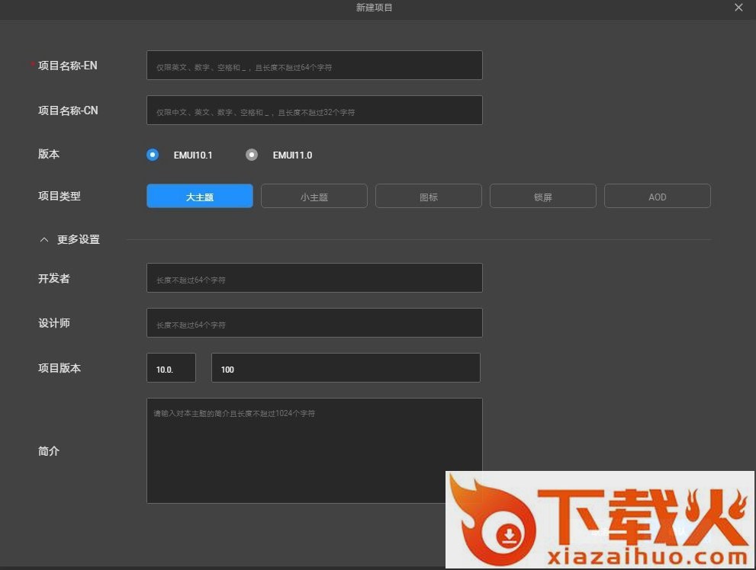The width and height of the screenshot is (756, 570).
Task: Click the EMUI11.0 label text
Action: tap(292, 155)
